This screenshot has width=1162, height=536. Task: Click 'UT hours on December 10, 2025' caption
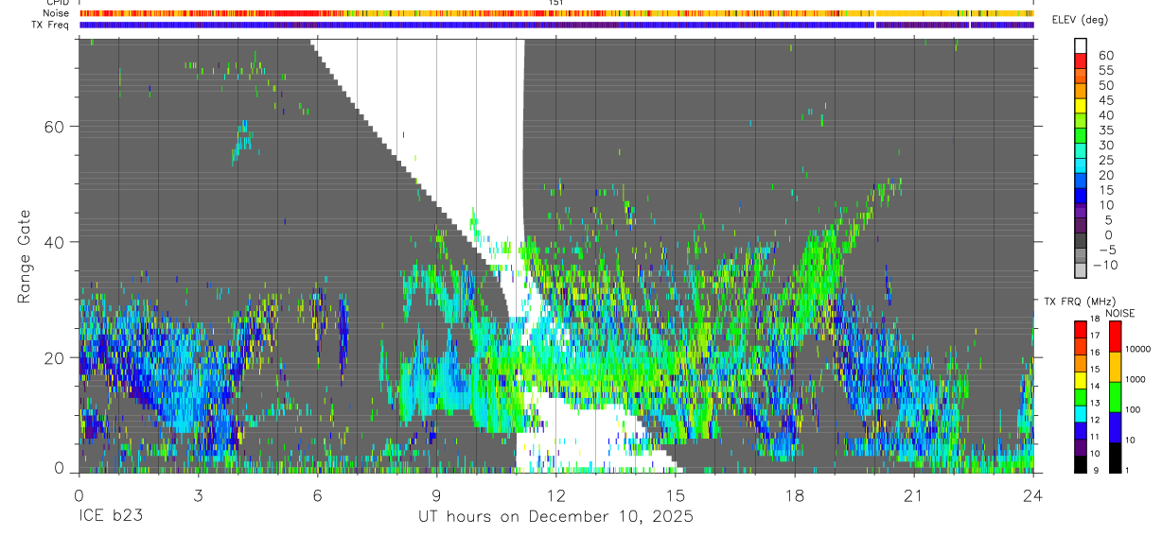tap(556, 517)
